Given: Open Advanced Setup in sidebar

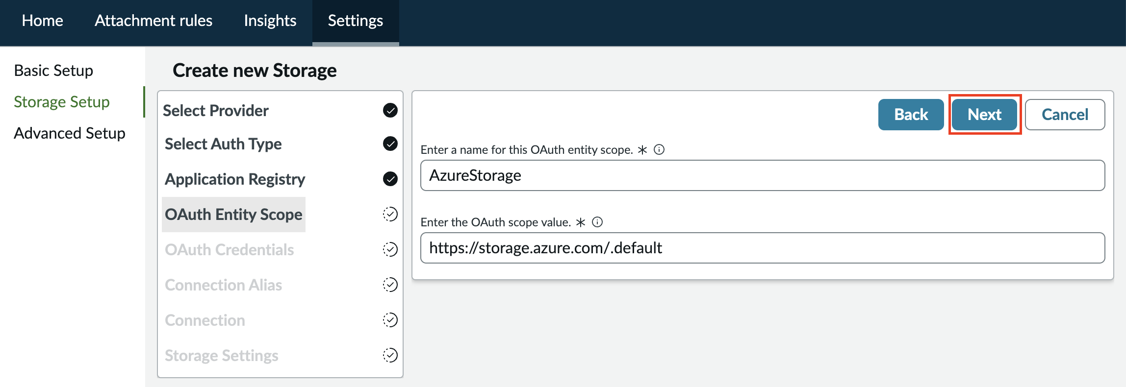Looking at the screenshot, I should [x=70, y=133].
